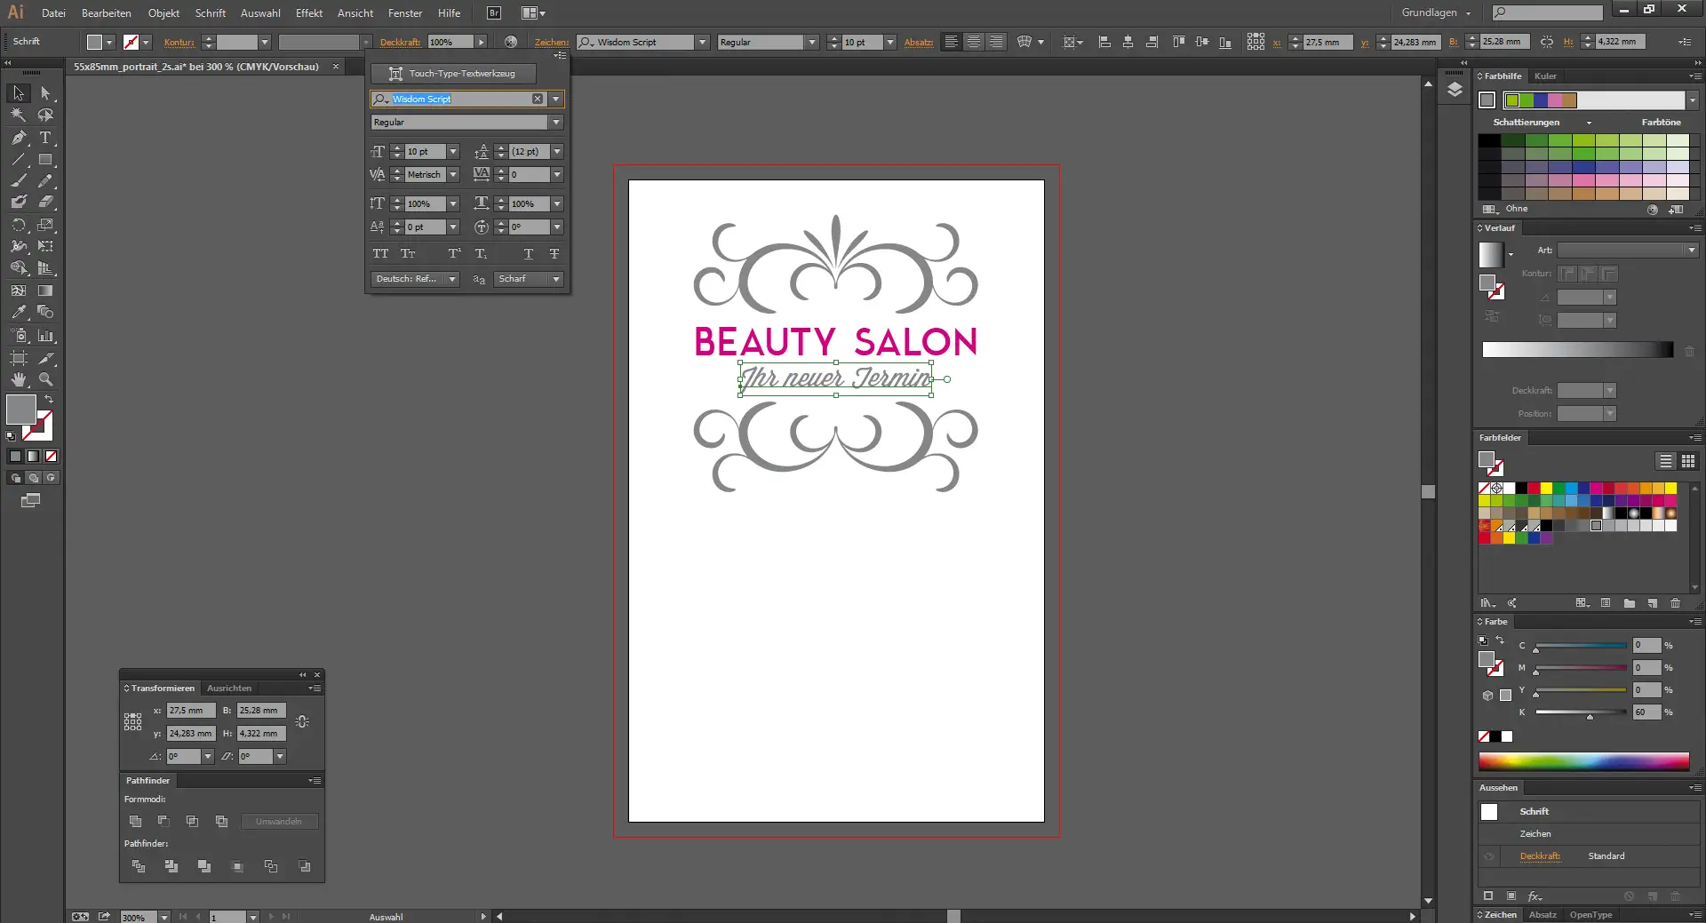Image resolution: width=1706 pixels, height=923 pixels.
Task: Open the Scharf anti-aliasing dropdown
Action: click(556, 279)
